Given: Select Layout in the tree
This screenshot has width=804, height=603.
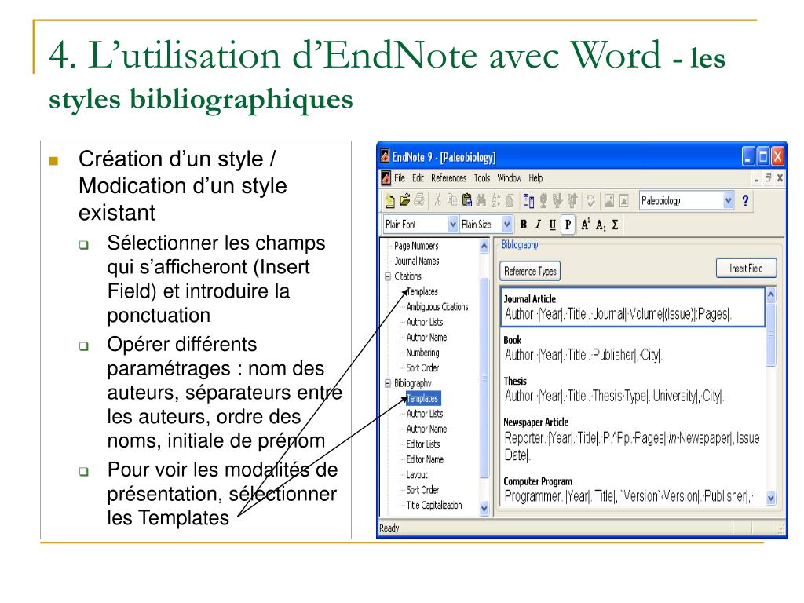Looking at the screenshot, I should (x=417, y=475).
